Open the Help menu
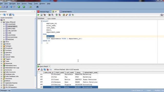Image resolution: width=164 pixels, height=92 pixels. tap(48, 4)
